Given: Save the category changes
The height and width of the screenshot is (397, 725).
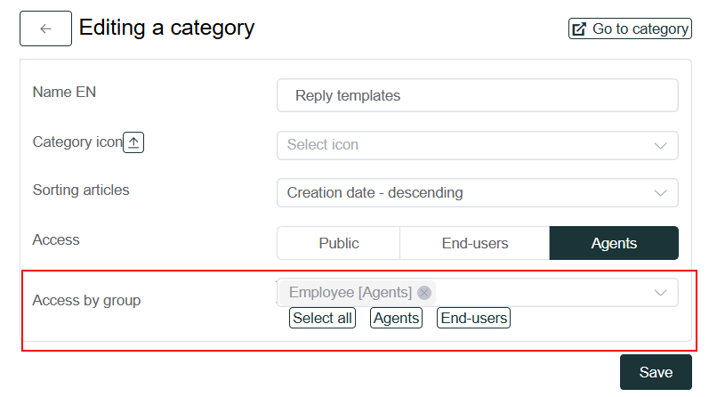Looking at the screenshot, I should click(x=655, y=372).
